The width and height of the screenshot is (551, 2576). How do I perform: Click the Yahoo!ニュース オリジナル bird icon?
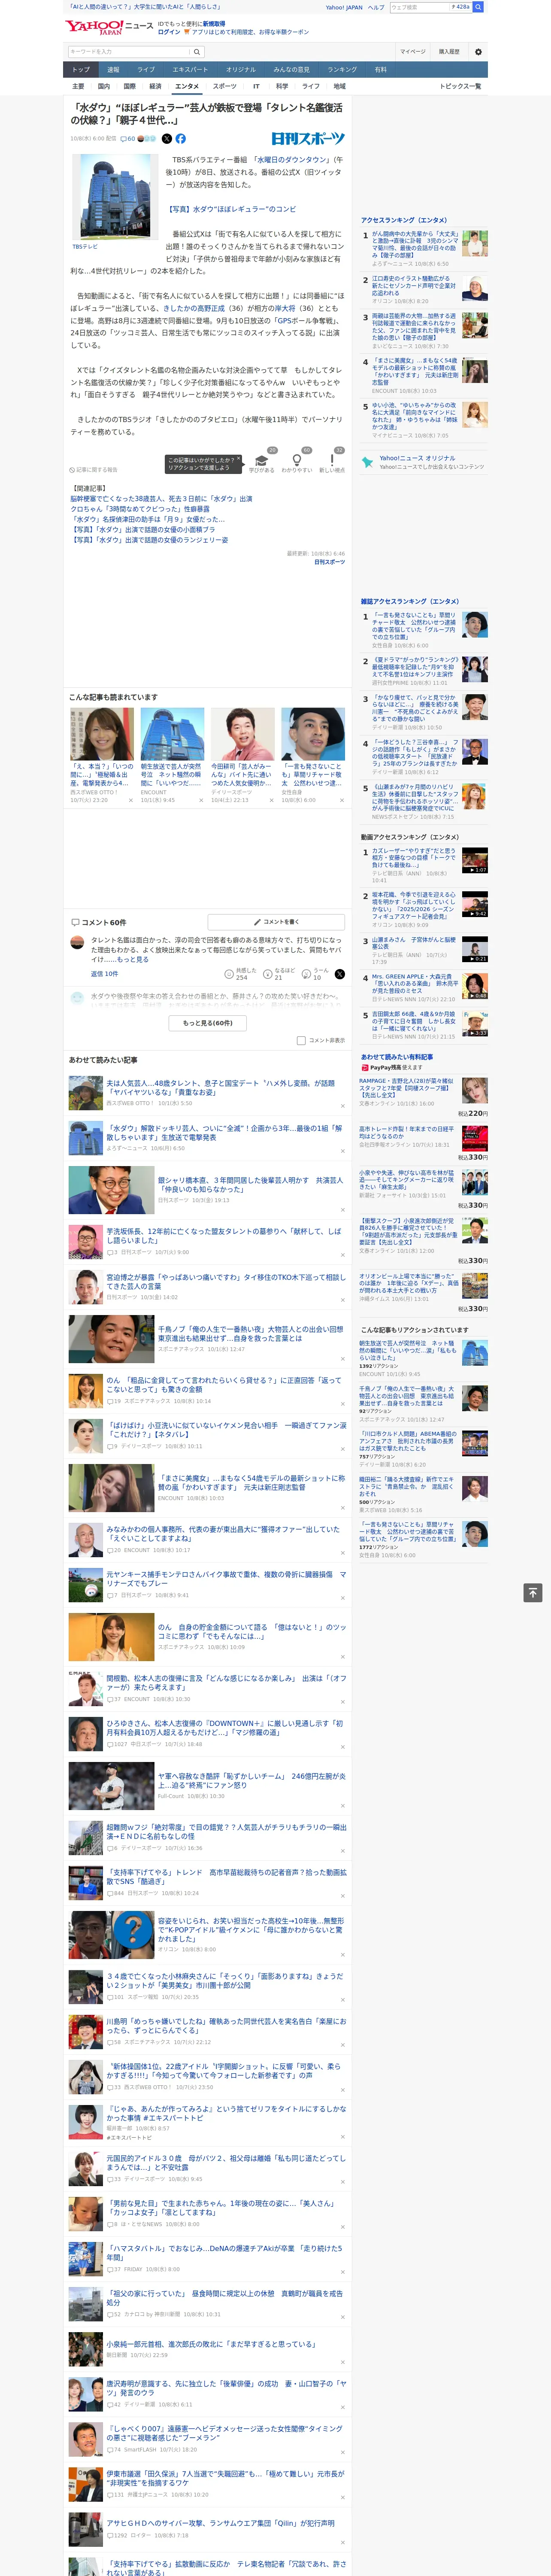click(368, 462)
